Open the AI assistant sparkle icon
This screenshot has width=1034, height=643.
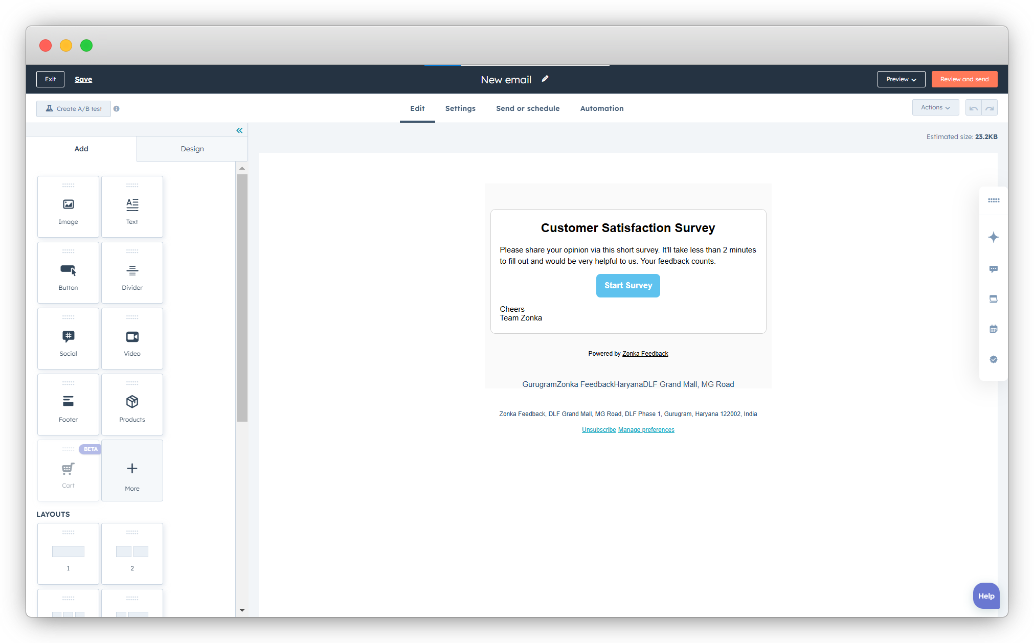coord(994,237)
